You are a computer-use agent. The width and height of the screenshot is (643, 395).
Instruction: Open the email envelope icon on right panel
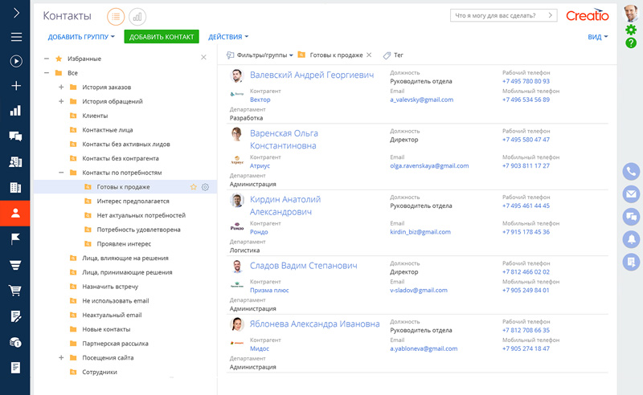pyautogui.click(x=631, y=193)
